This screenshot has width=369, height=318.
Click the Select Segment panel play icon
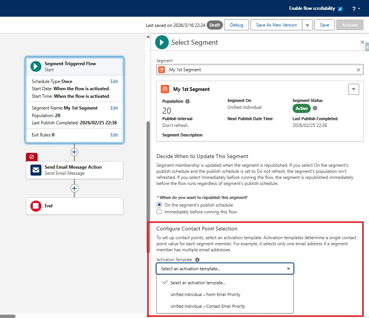[x=162, y=42]
